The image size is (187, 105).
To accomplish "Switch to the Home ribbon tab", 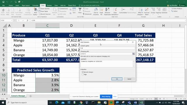I will [11, 5].
